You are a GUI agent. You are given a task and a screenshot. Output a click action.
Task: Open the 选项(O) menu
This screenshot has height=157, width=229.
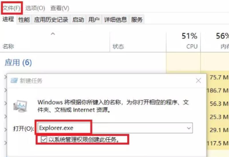point(35,8)
